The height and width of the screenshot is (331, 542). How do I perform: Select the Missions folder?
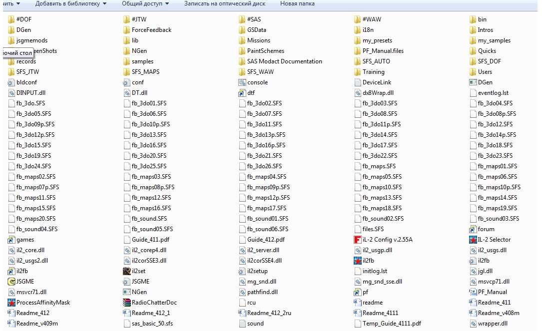(x=254, y=40)
